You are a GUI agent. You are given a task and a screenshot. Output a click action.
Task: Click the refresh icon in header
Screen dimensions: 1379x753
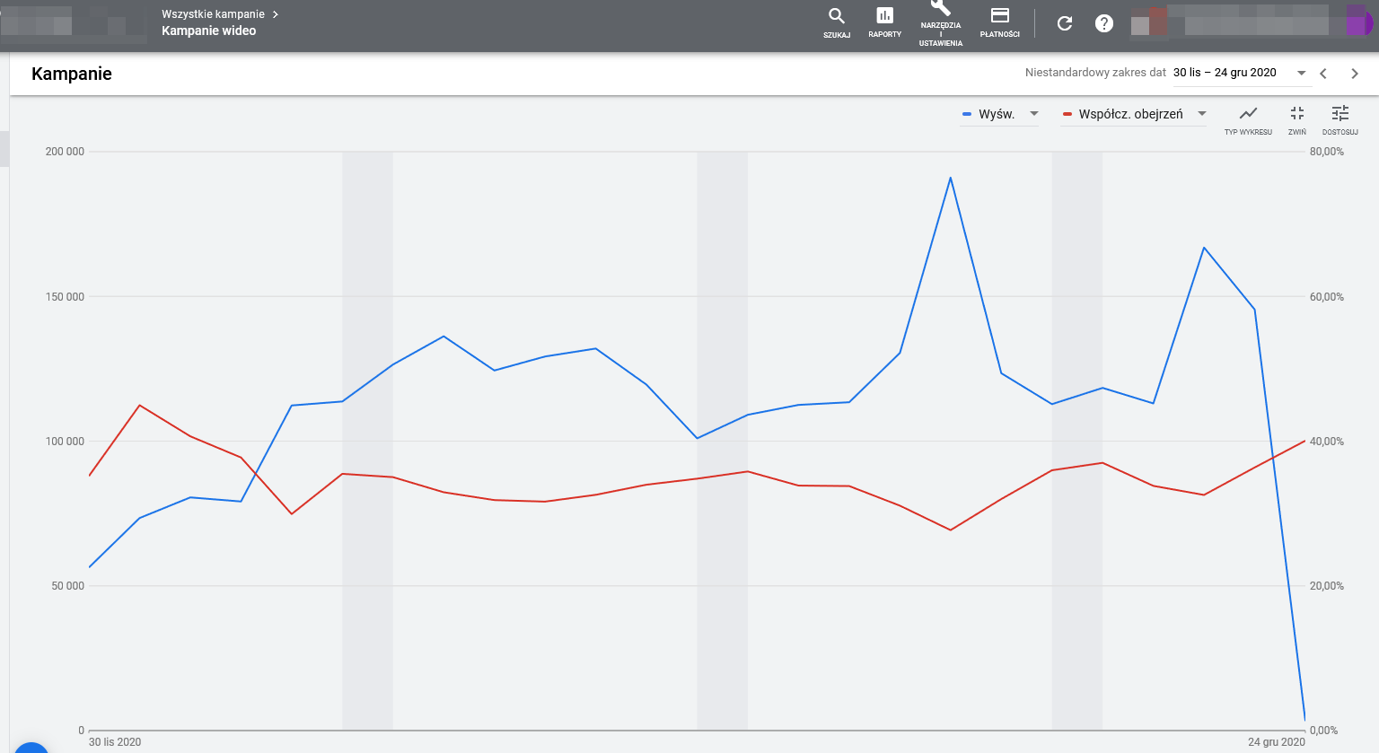[1065, 23]
